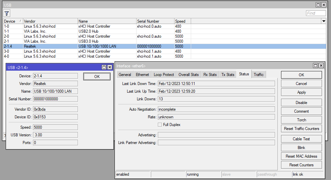Click the Reset Counters button
This screenshot has height=180, width=331.
[301, 165]
